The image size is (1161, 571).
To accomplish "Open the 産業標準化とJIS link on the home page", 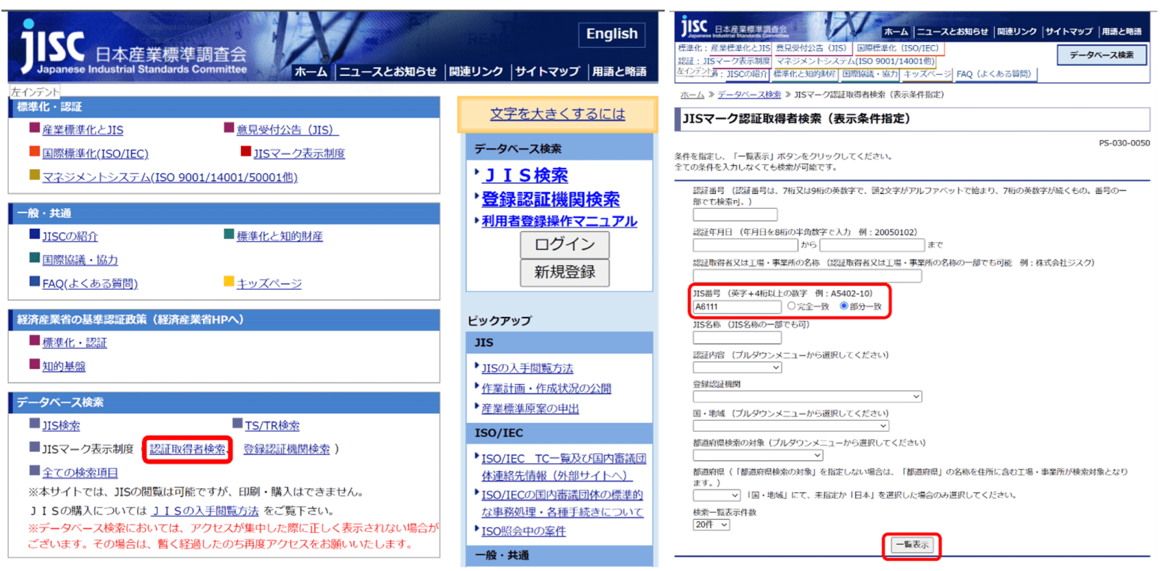I will coord(83,130).
